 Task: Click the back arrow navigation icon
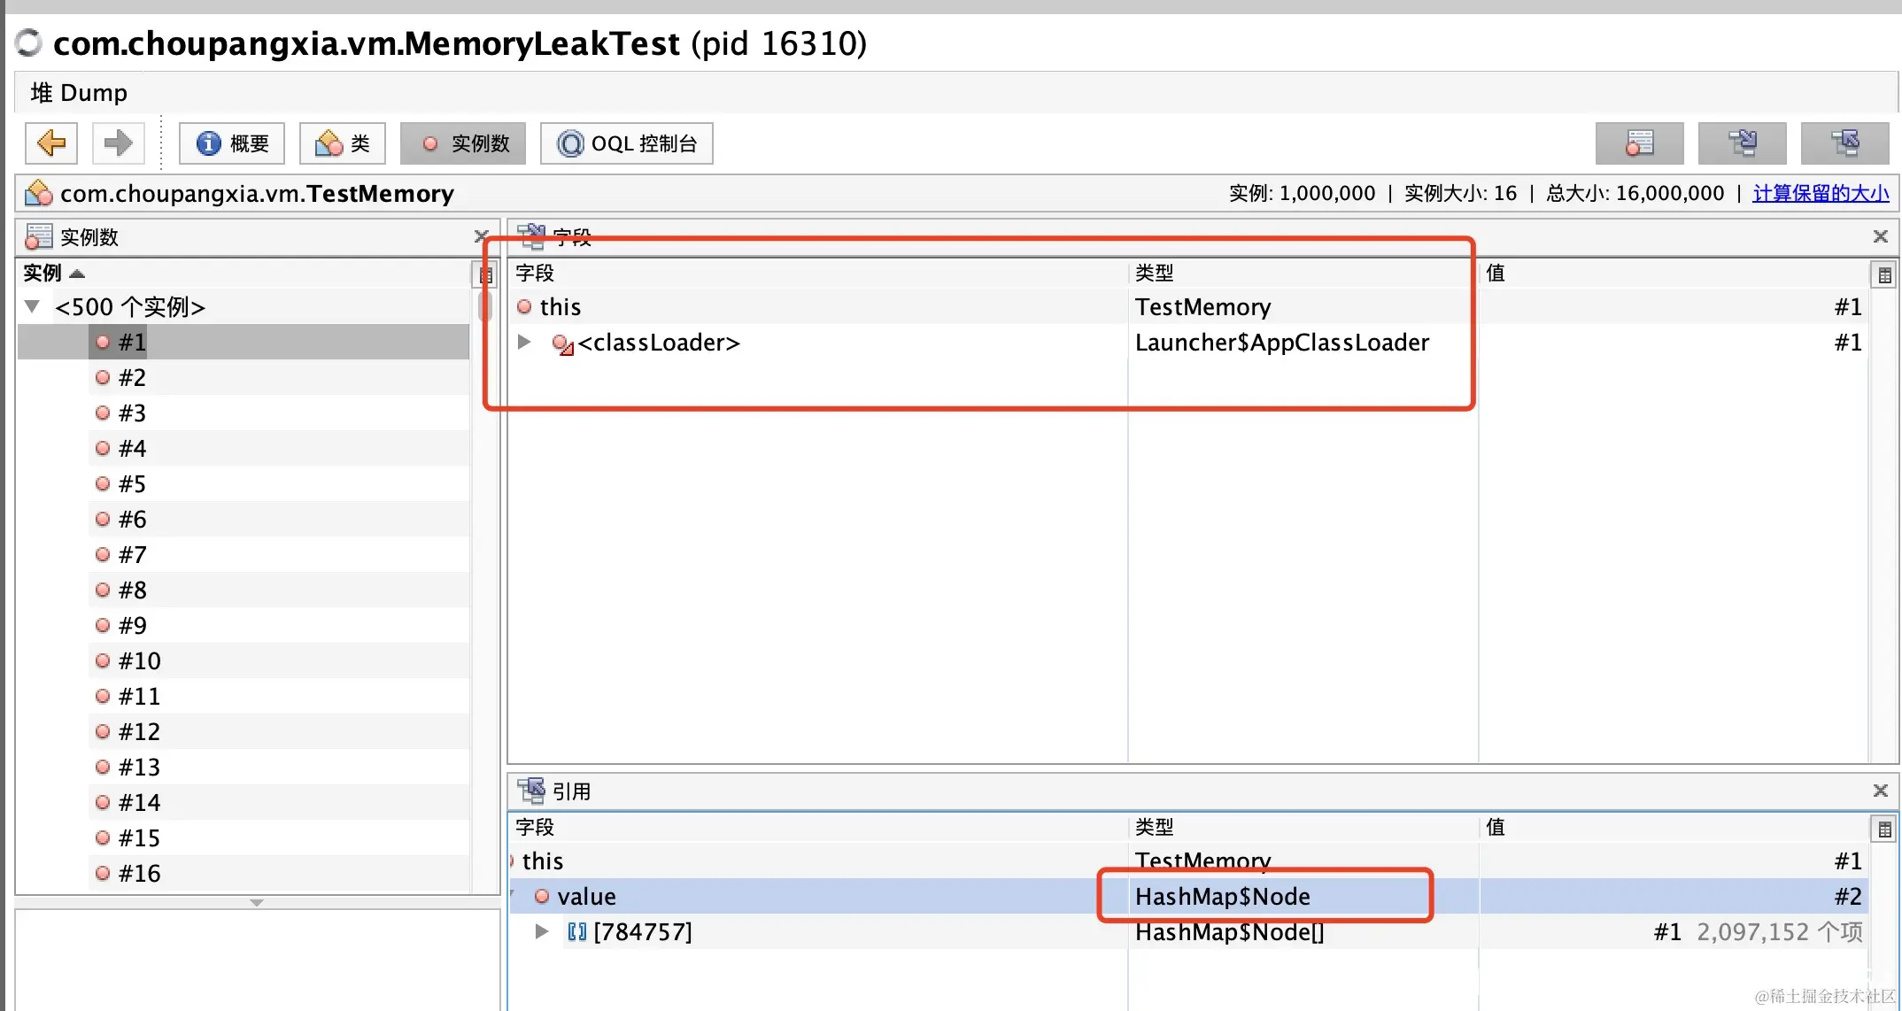coord(51,143)
